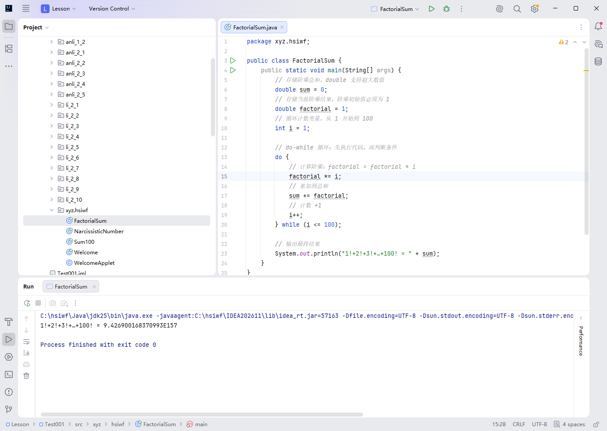Click warnings indicator showing 2
Viewport: 607px width, 431px height.
point(564,42)
